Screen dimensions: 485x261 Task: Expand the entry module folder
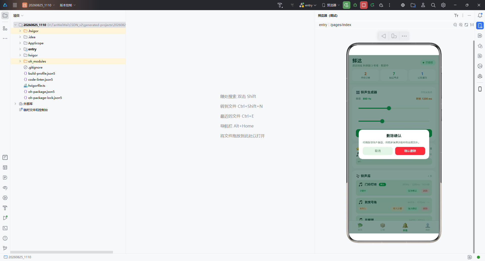click(x=20, y=49)
